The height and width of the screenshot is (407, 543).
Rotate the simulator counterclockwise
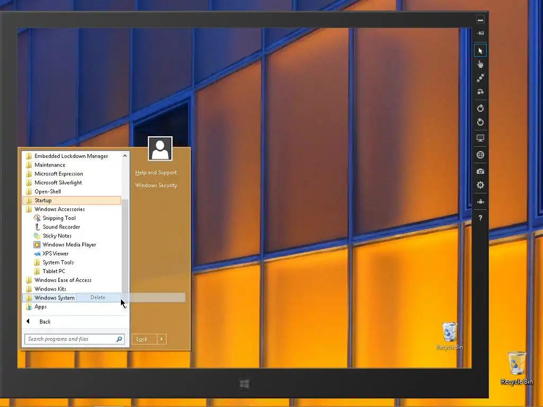(x=480, y=122)
